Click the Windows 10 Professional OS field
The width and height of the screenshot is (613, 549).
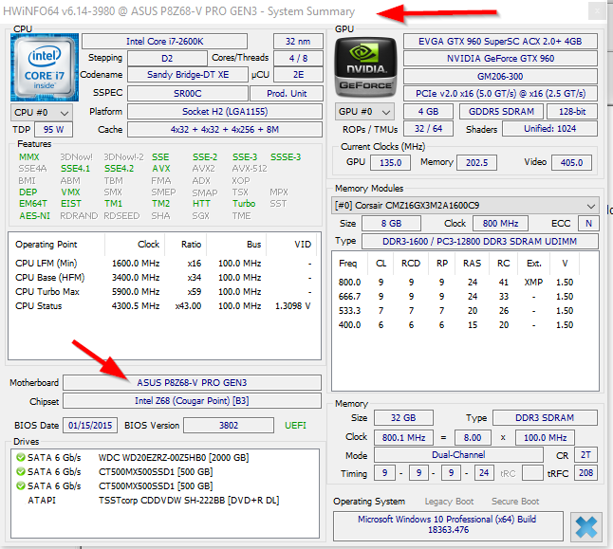pyautogui.click(x=448, y=524)
